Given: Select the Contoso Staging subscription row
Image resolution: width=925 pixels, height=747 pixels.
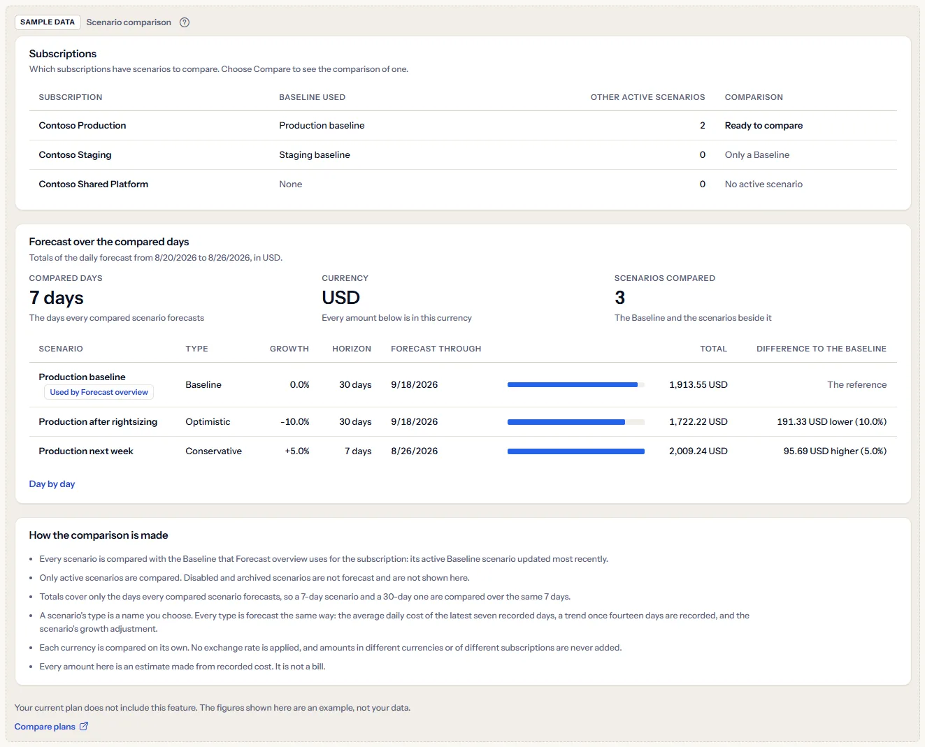Looking at the screenshot, I should [x=463, y=155].
